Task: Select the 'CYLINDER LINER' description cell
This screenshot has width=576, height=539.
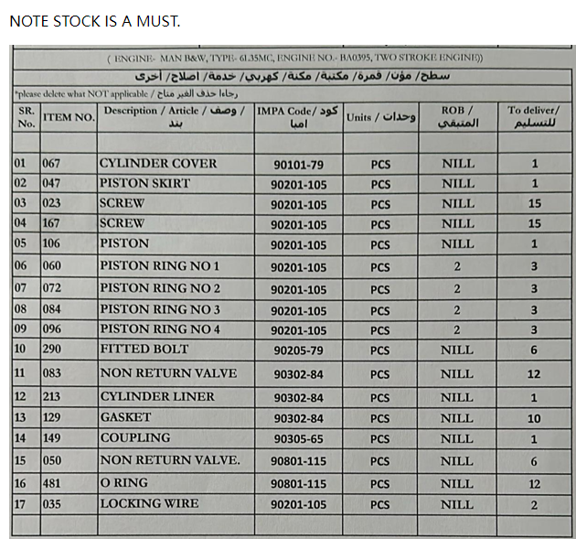Action: [x=157, y=396]
